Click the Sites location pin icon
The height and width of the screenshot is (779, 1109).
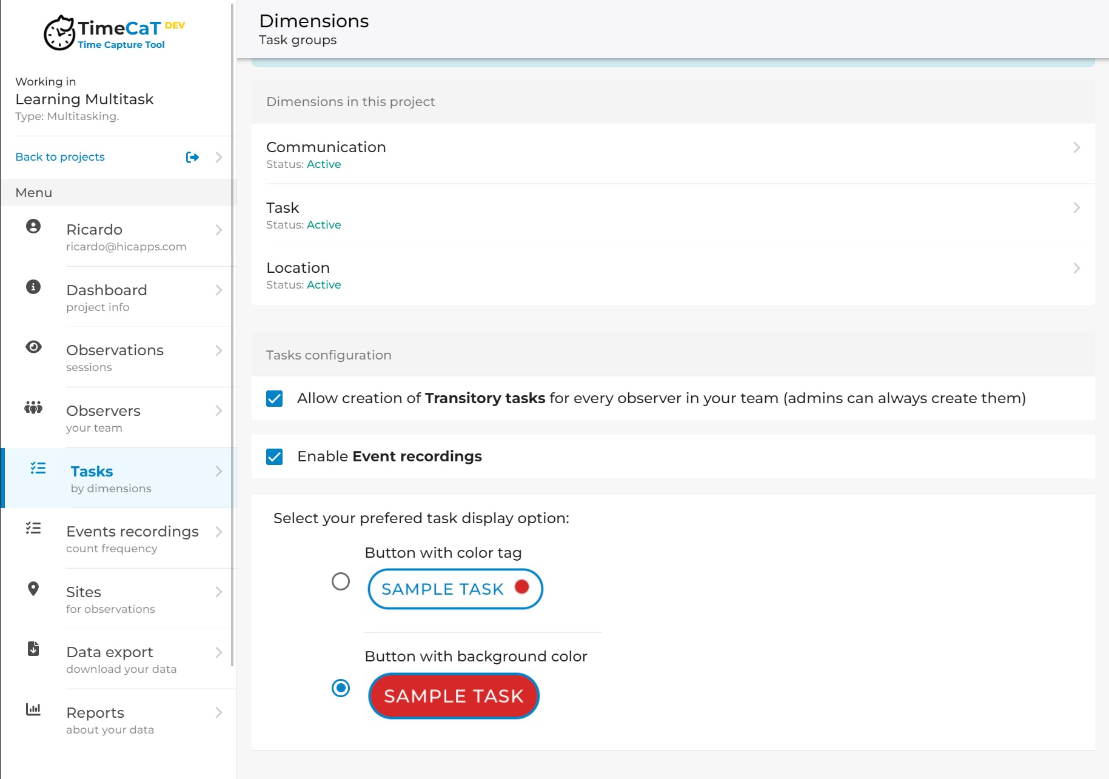[x=33, y=589]
